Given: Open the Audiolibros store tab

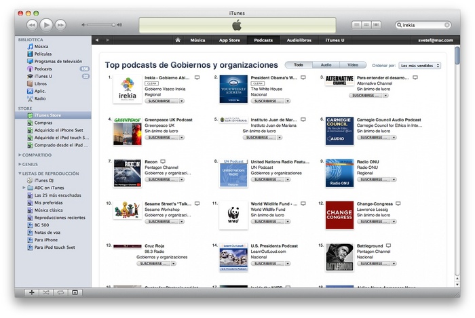Looking at the screenshot, I should tap(299, 40).
